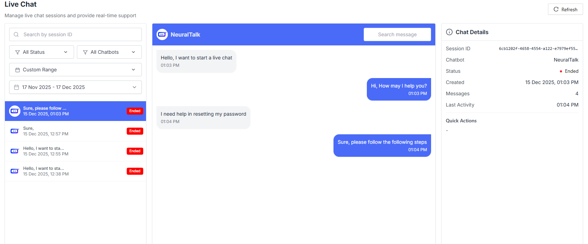Open the 17 Nov - 17 Dec date picker
The width and height of the screenshot is (588, 244).
point(75,87)
